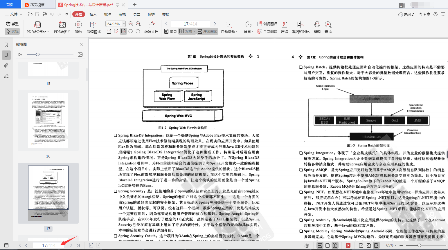Toggle navigation pane icon at bottom left
Screen dimensions: 448x250
coord(6,245)
